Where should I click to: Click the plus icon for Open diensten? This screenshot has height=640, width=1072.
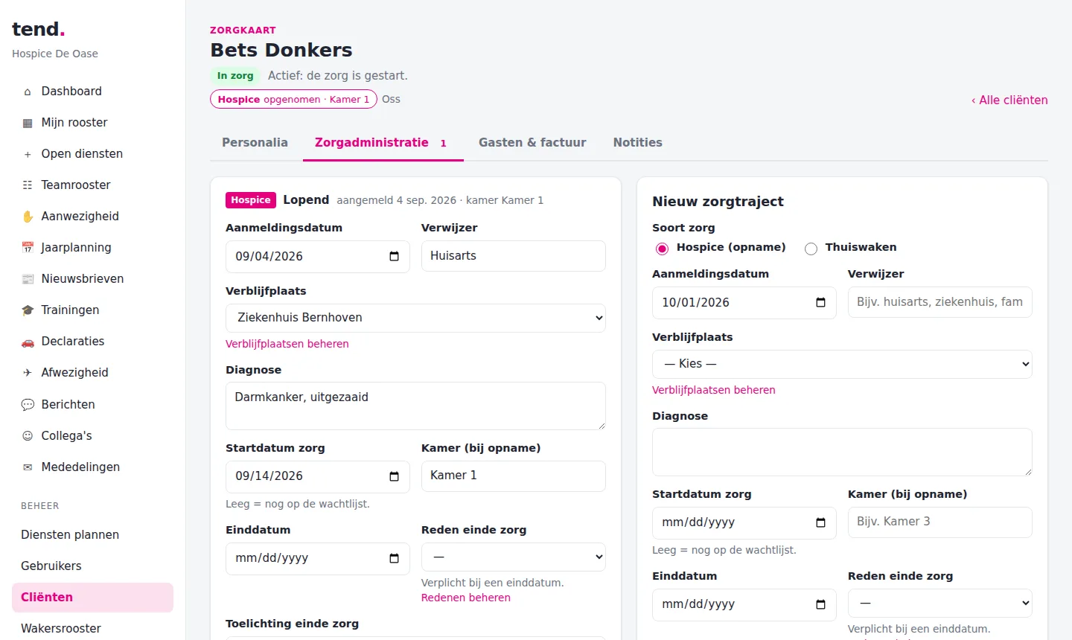[28, 154]
